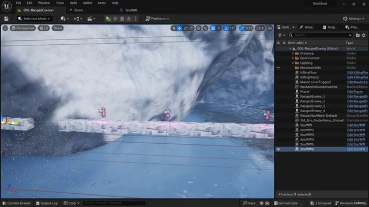Open the Lit view mode menu

(x=44, y=28)
